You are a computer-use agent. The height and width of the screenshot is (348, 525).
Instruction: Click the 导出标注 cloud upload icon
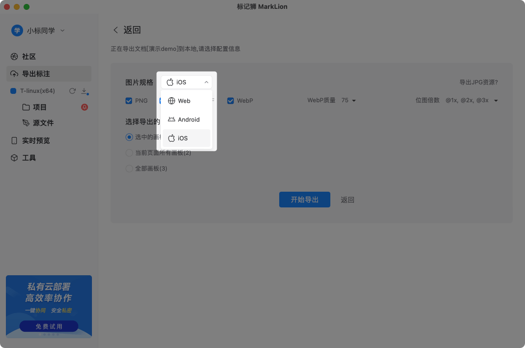[x=14, y=74]
